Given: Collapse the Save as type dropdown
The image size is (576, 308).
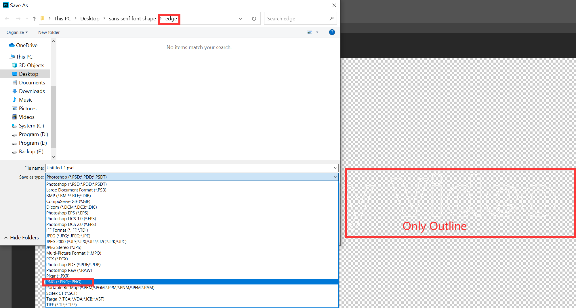Looking at the screenshot, I should point(335,177).
